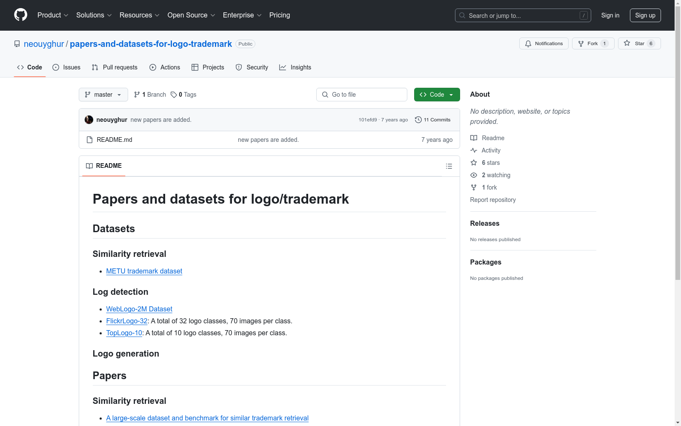Click the watching eye icon in About
Image resolution: width=681 pixels, height=426 pixels.
(474, 175)
